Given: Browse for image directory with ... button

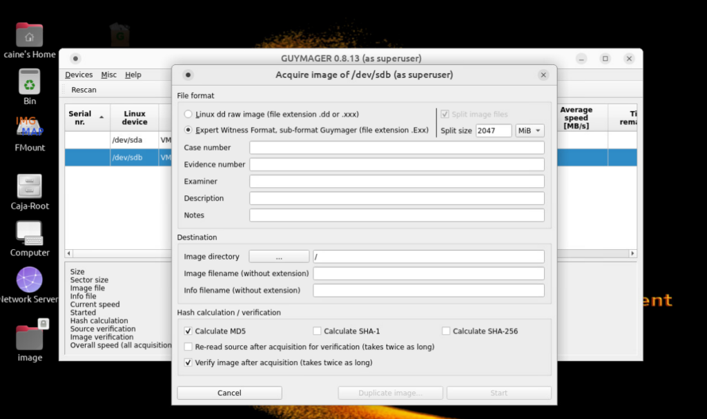Looking at the screenshot, I should tap(279, 257).
